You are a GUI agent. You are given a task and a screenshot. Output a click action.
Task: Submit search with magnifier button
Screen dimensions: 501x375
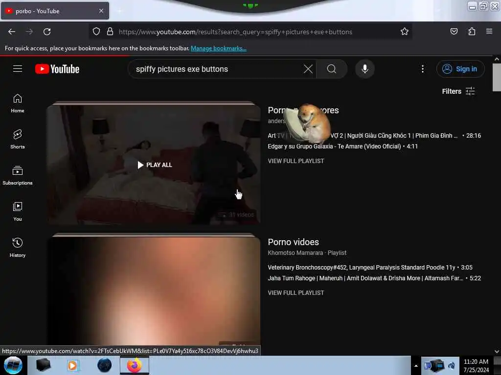(x=332, y=69)
